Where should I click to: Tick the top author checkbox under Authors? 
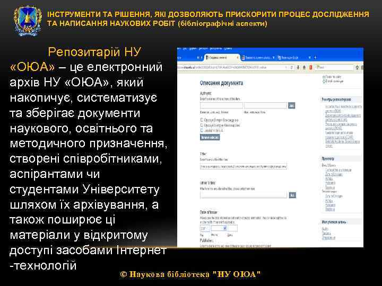click(202, 120)
